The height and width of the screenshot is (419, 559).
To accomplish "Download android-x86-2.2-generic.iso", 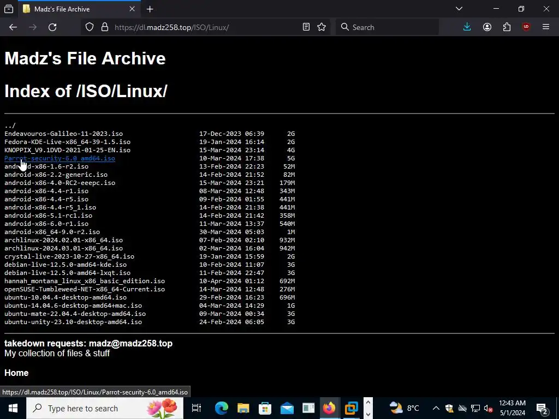I will pyautogui.click(x=56, y=175).
